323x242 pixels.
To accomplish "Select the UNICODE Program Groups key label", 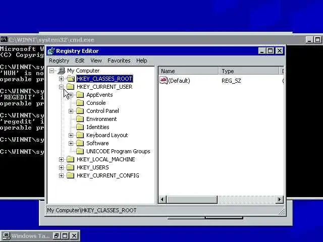I will (118, 151).
